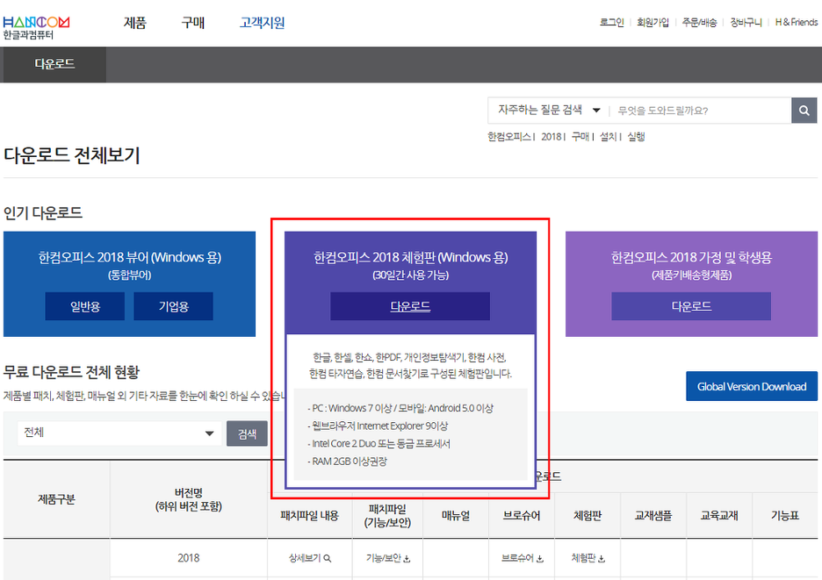Click the 2018 keyword link under search

click(x=552, y=137)
